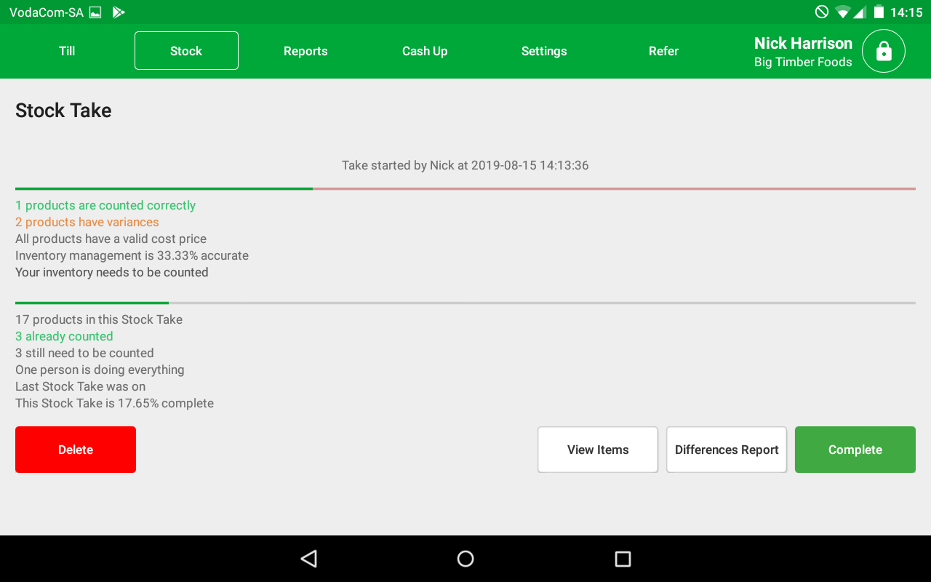Tap Android back navigation button
This screenshot has width=931, height=582.
[x=309, y=559]
